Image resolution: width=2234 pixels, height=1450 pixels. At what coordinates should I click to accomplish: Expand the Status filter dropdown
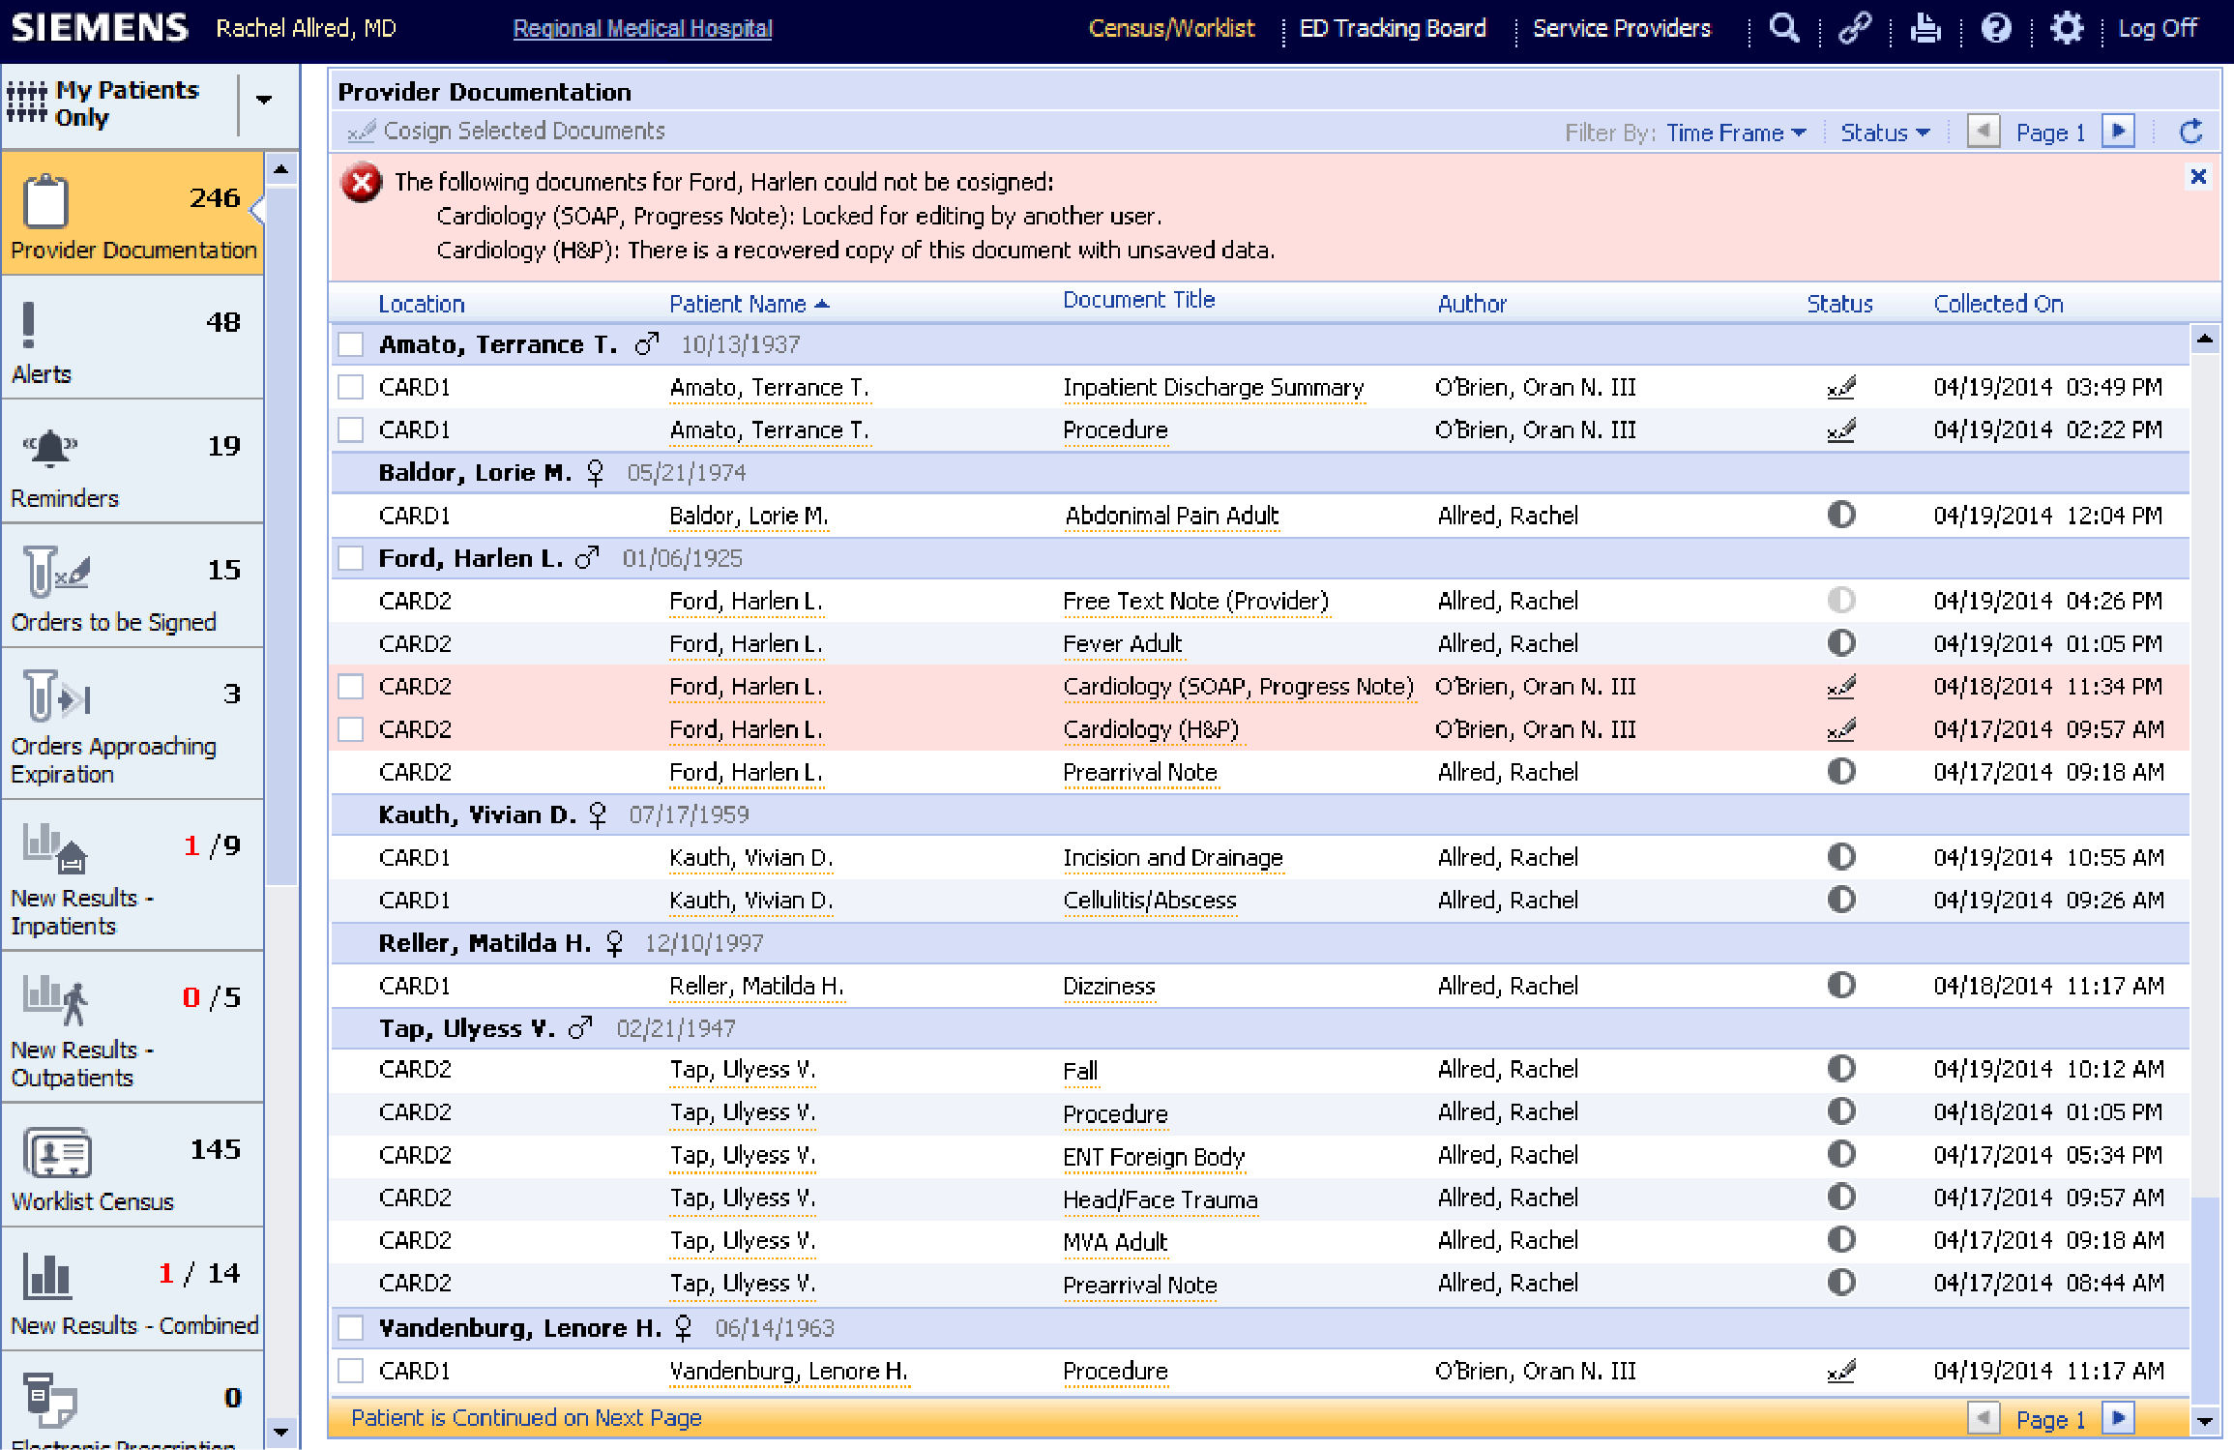1884,133
